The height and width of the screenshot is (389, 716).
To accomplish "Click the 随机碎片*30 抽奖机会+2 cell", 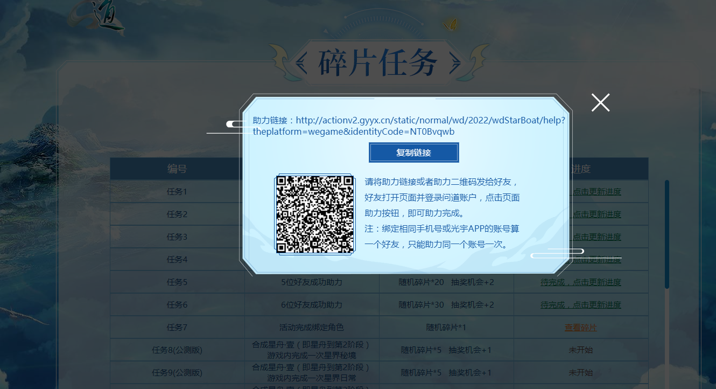I will (446, 304).
